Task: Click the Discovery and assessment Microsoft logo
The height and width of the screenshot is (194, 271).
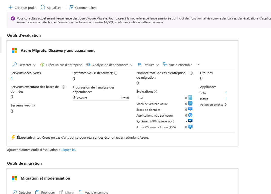Action: coord(14,50)
